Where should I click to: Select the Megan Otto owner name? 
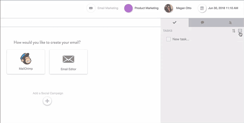pyautogui.click(x=183, y=8)
